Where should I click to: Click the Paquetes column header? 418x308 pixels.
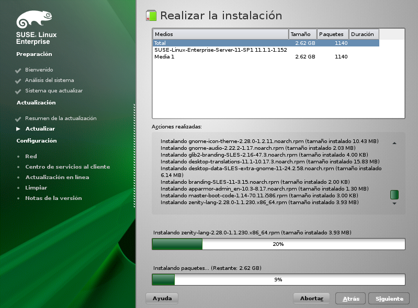333,34
